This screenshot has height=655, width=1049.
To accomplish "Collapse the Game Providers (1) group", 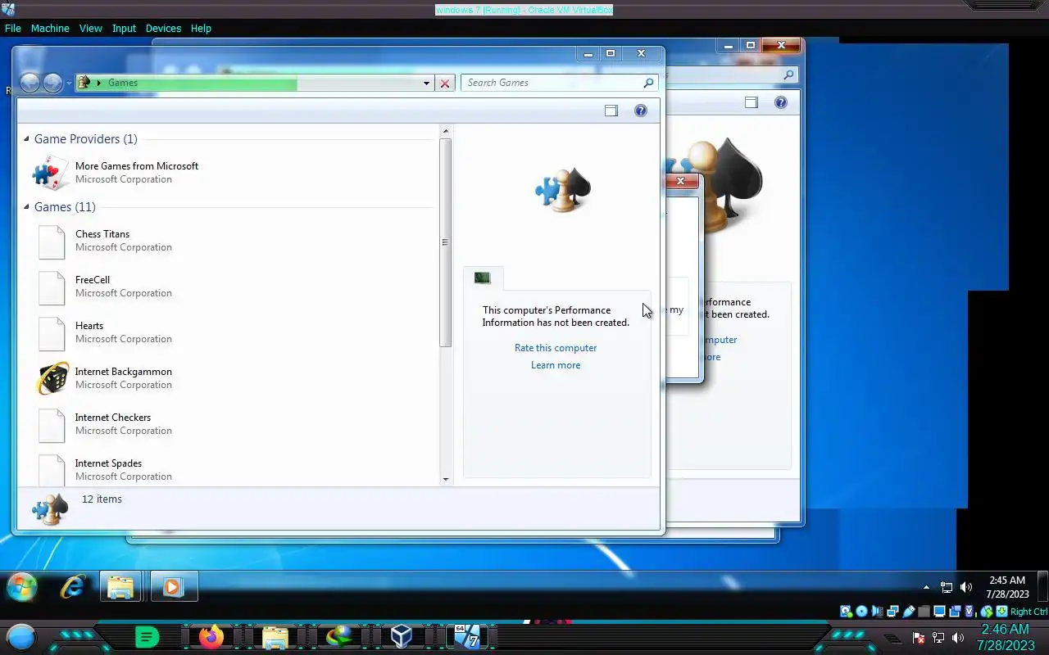I will (x=27, y=139).
